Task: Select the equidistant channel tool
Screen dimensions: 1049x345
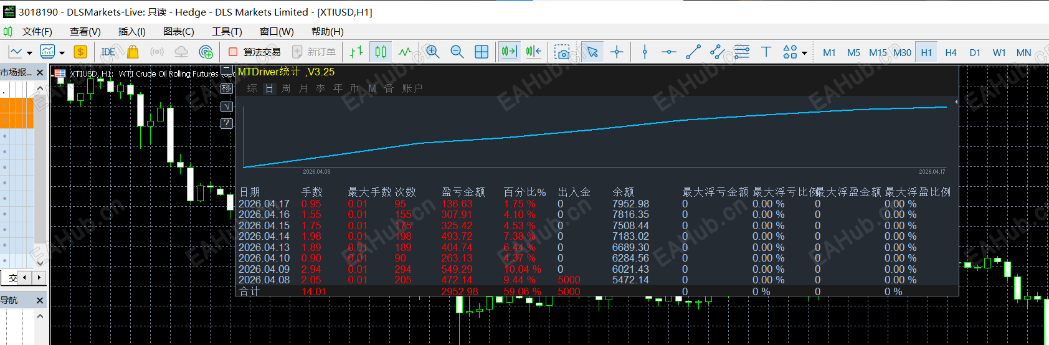Action: 718,52
